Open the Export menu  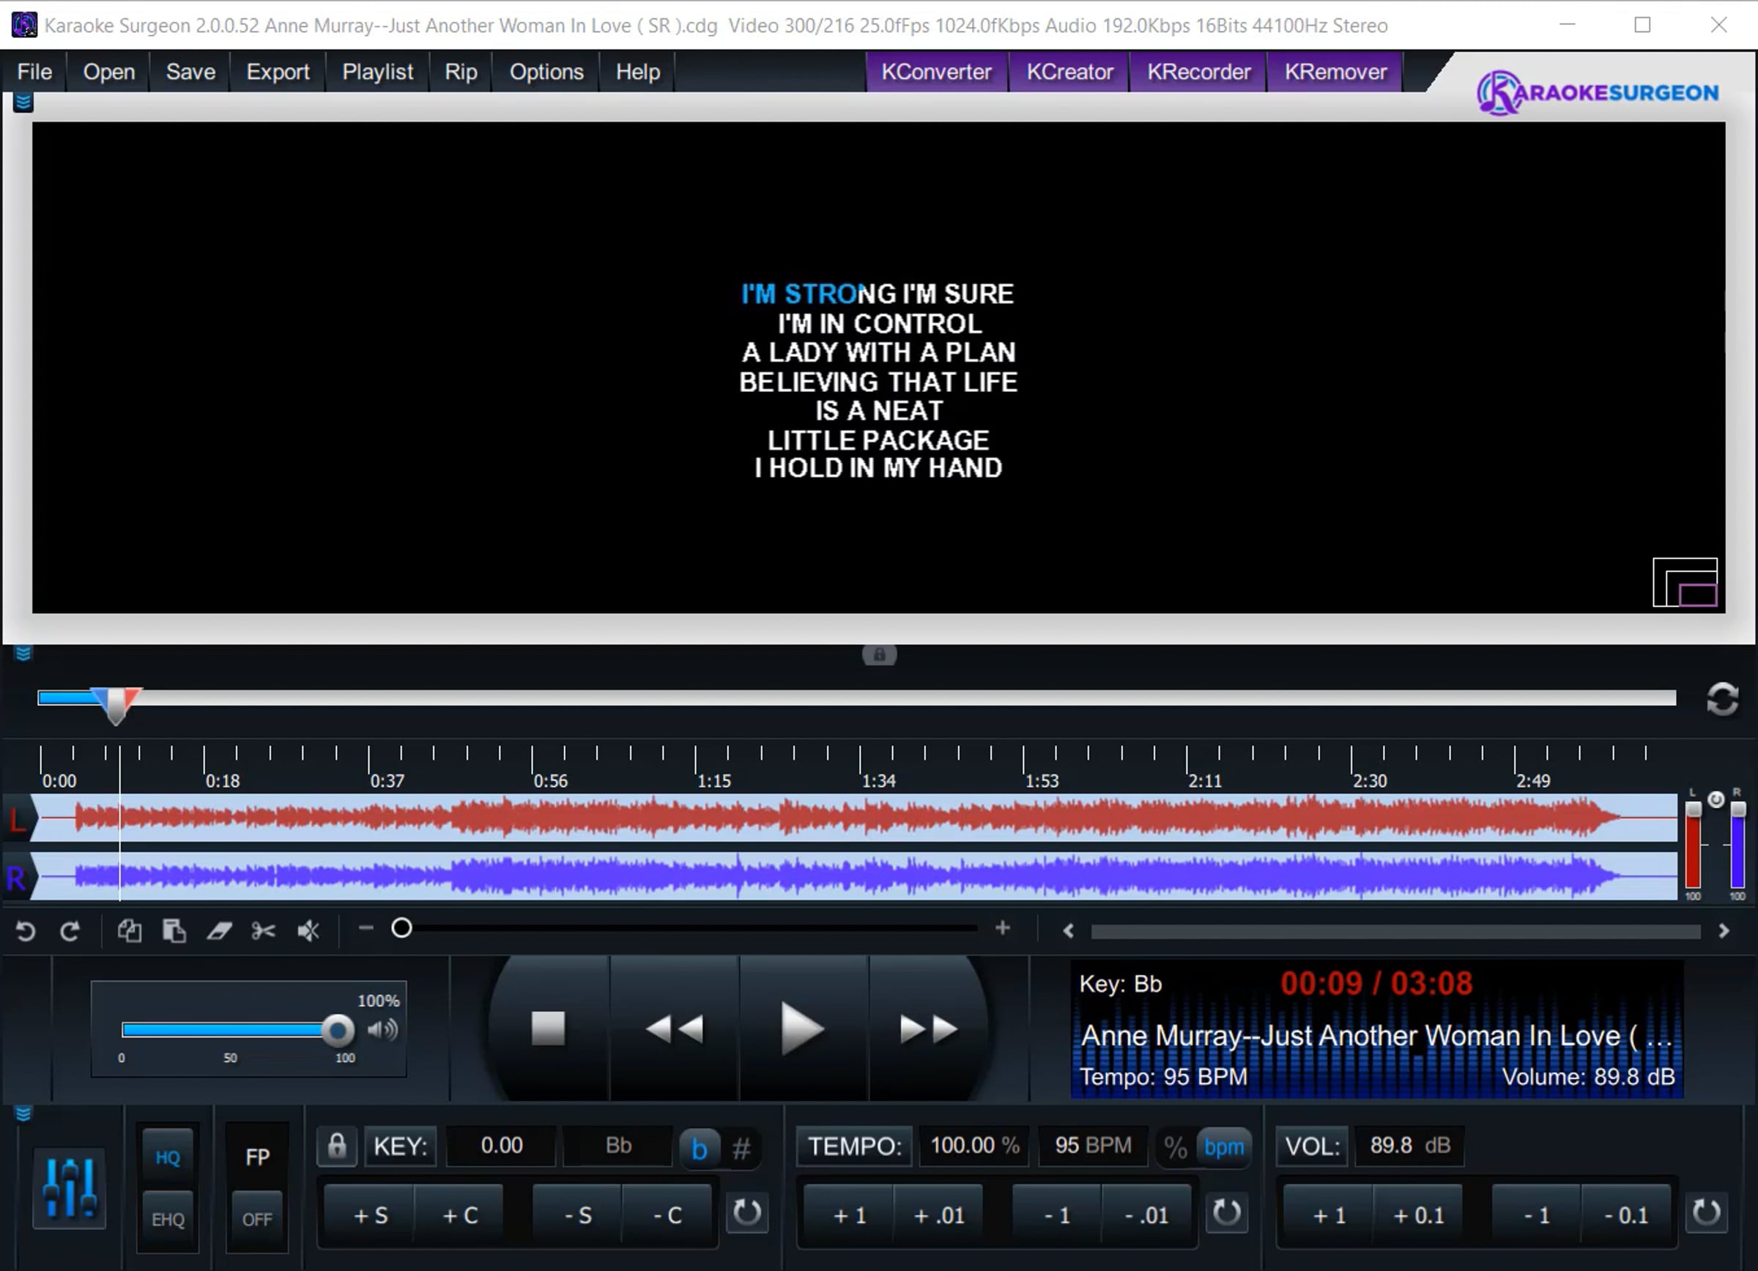tap(278, 71)
